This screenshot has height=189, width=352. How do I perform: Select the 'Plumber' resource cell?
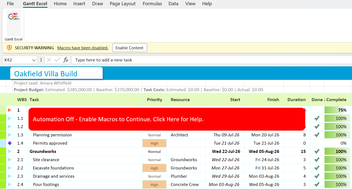[x=186, y=176]
